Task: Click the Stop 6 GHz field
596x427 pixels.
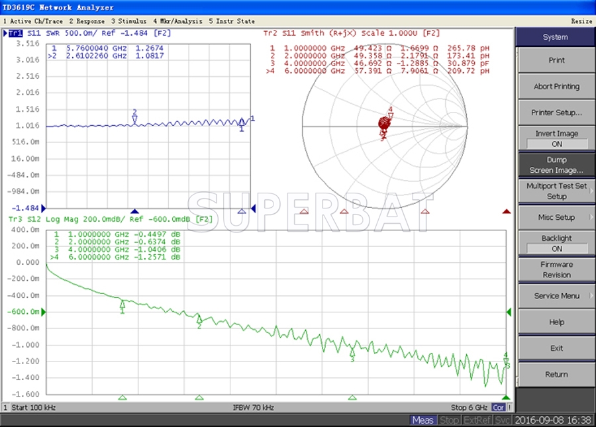Action: point(469,408)
